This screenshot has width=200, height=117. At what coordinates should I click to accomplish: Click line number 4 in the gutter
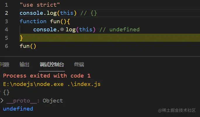coord(6,30)
